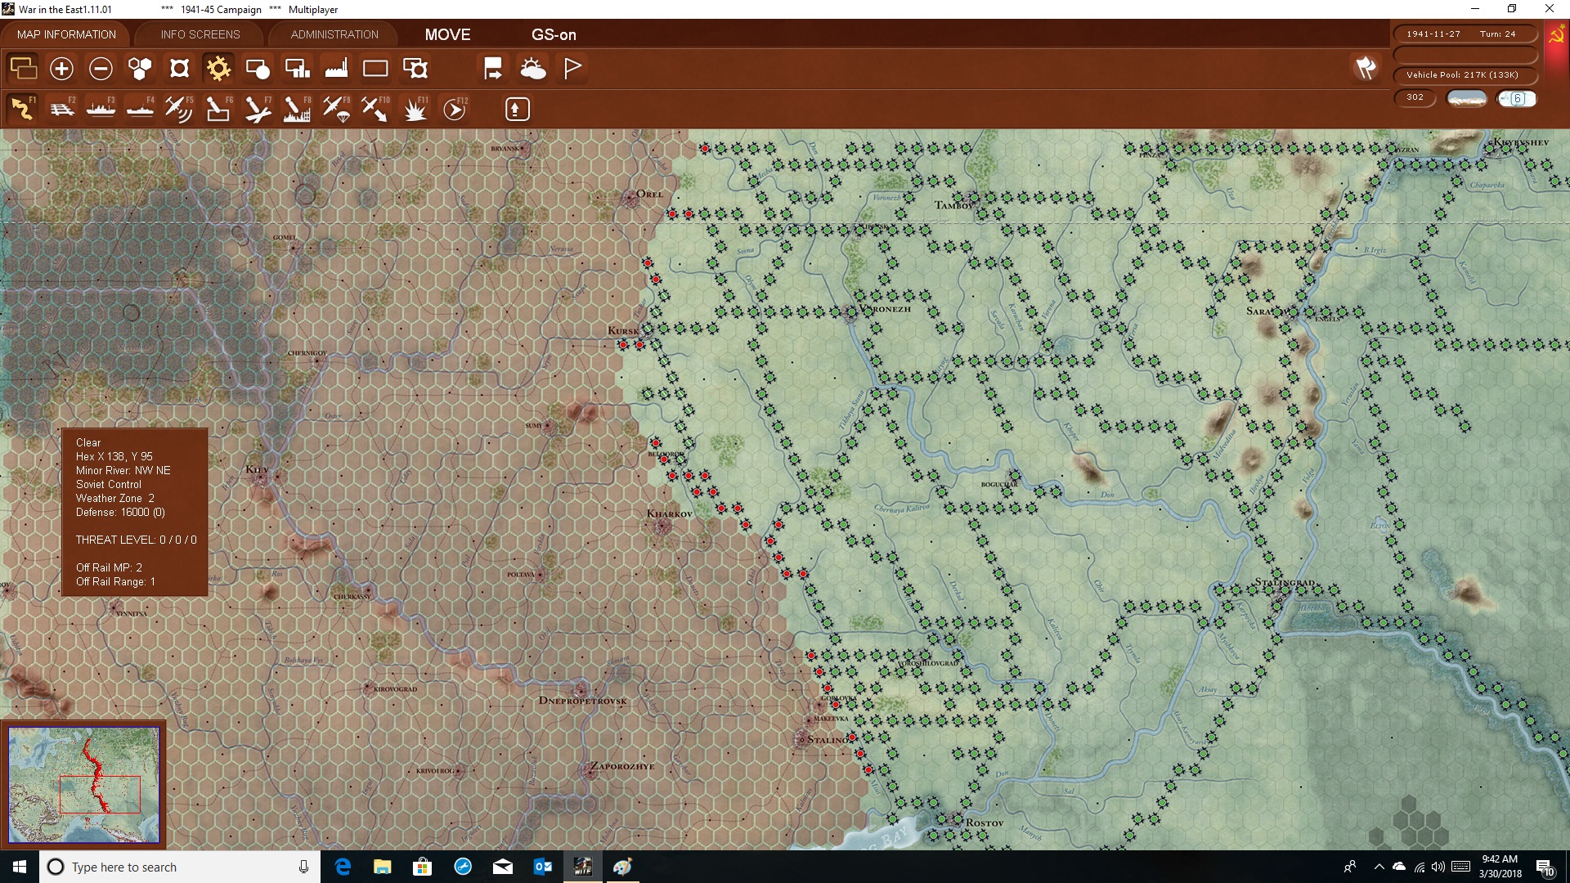The image size is (1570, 883).
Task: Click the minimap overview in corner
Action: (x=83, y=785)
